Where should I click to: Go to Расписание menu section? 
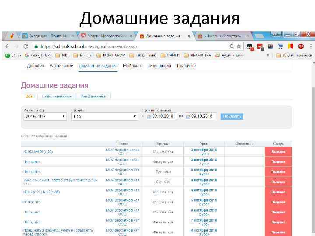coord(62,66)
